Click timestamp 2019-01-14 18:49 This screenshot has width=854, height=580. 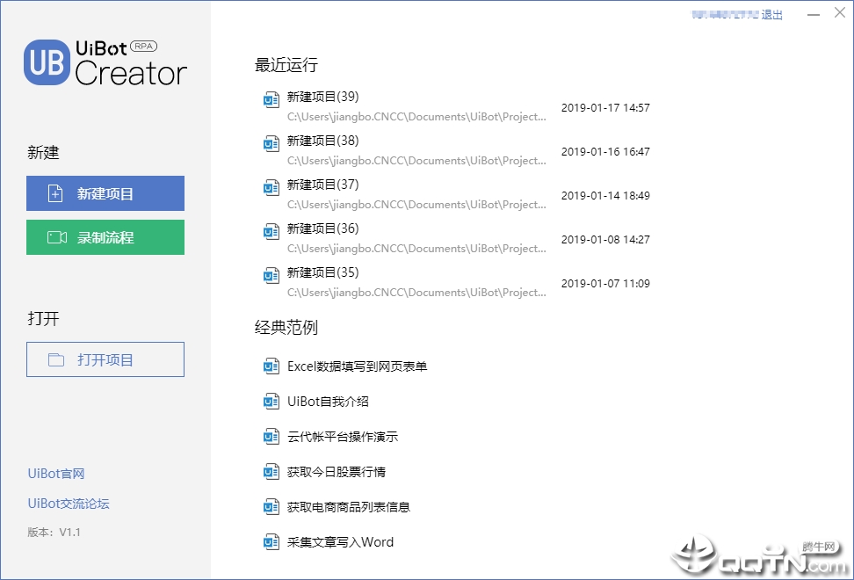pos(605,195)
